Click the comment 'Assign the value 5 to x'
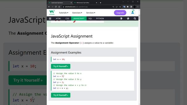 [x=67, y=73]
